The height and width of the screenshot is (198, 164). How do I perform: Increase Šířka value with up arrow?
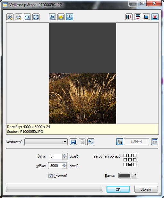point(65,155)
